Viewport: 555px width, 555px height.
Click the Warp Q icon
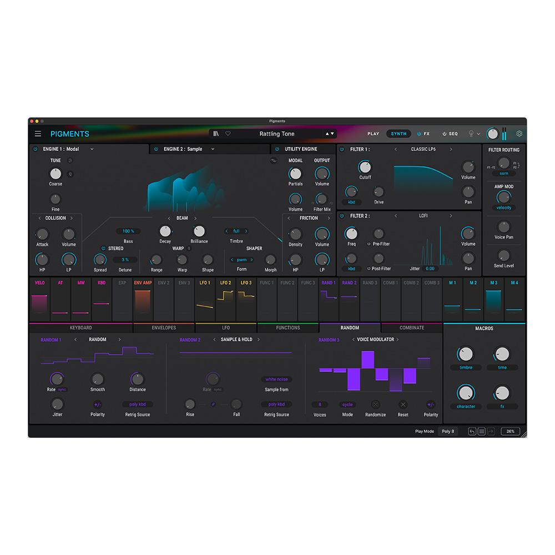pos(189,249)
